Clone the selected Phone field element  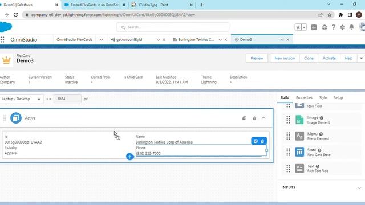click(255, 141)
